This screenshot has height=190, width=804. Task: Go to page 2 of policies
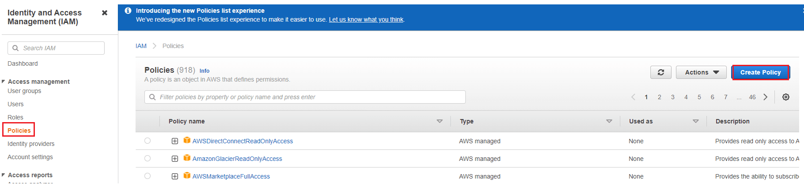click(x=660, y=97)
